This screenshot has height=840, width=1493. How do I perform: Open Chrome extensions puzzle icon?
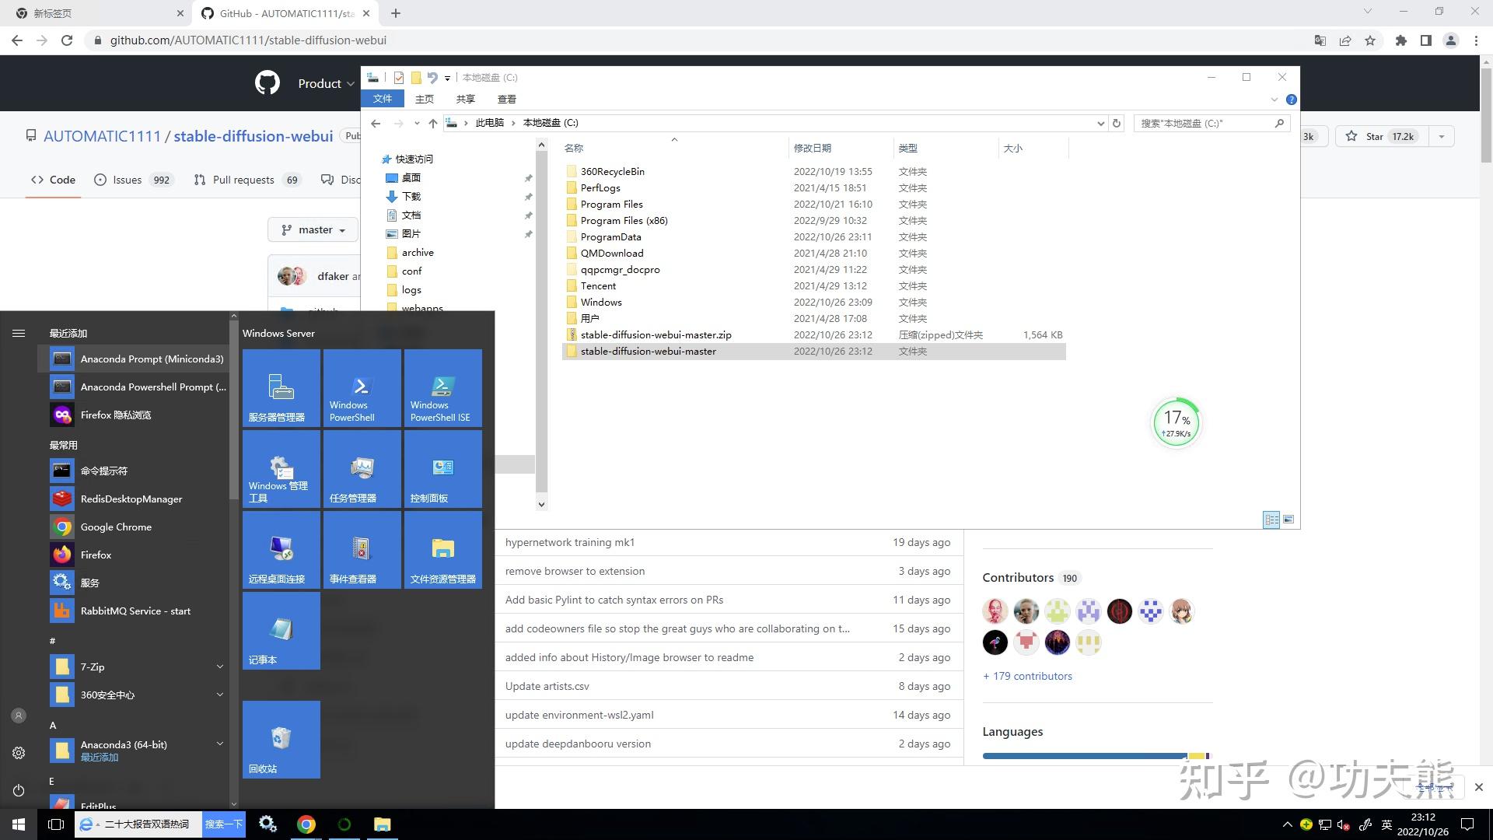click(x=1401, y=40)
